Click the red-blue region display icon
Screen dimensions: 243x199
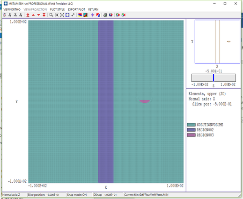(80, 15)
